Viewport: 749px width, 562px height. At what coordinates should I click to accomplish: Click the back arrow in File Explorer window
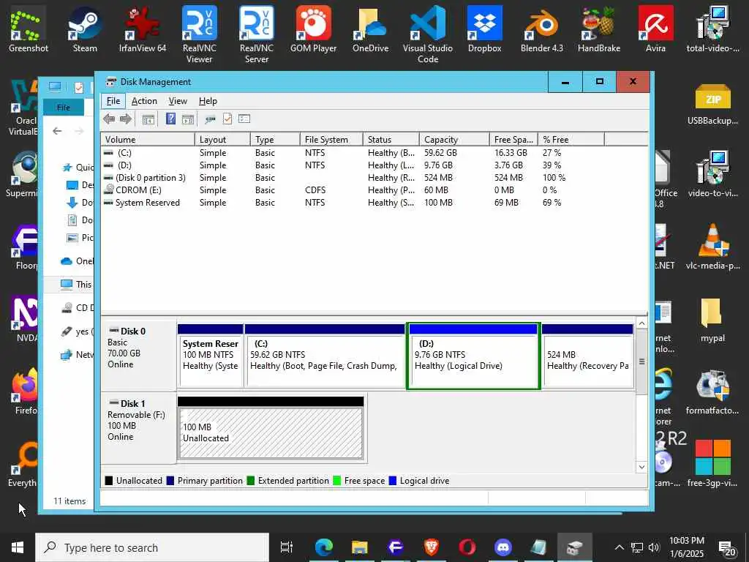point(57,131)
